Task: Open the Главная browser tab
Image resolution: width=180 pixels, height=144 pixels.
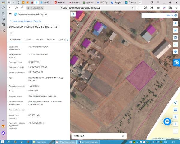Action: [x=130, y=2]
